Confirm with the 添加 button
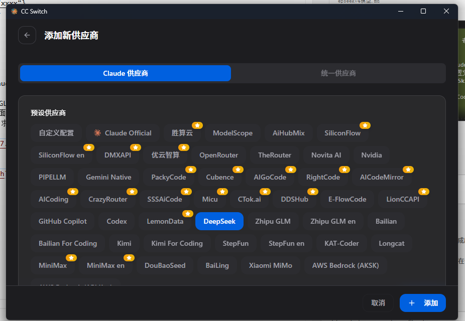The image size is (465, 321). tap(423, 303)
